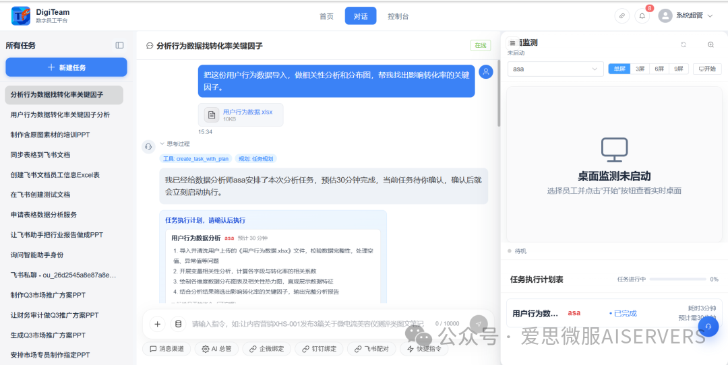Image resolution: width=728 pixels, height=365 pixels.
Task: Select 3屏 layout option
Action: coord(640,69)
